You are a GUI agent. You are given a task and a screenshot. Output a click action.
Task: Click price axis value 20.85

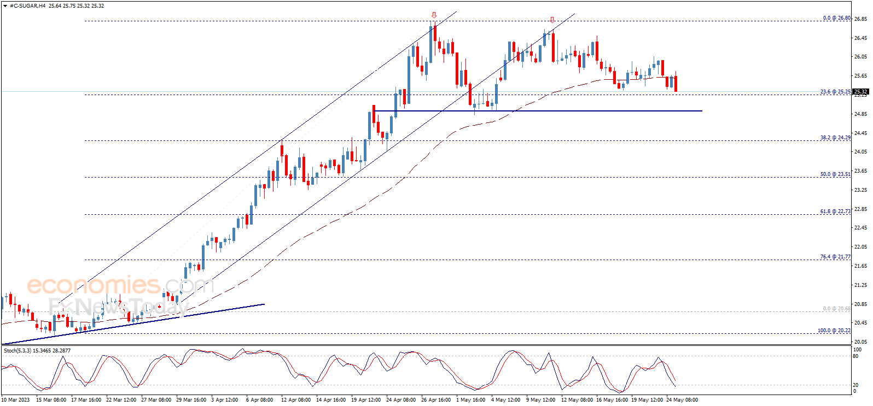point(860,304)
